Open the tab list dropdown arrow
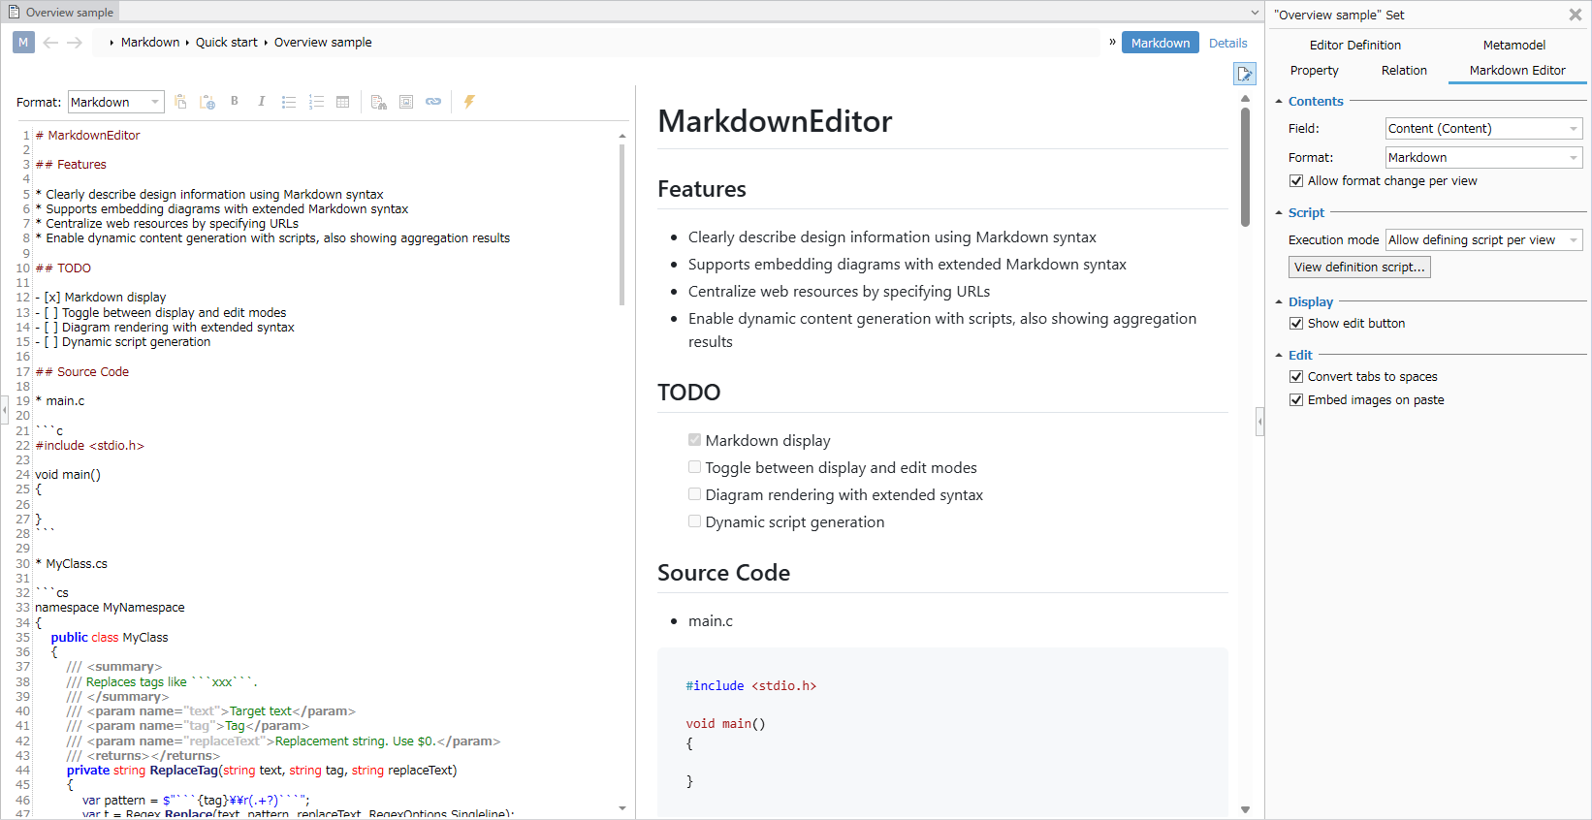Viewport: 1592px width, 820px height. click(1255, 13)
